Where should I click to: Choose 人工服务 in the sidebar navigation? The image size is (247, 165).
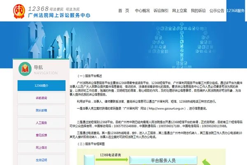[x=41, y=123]
